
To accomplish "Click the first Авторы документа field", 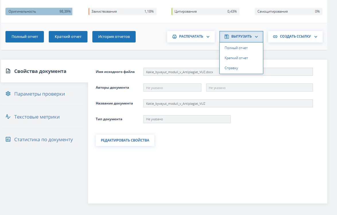I will coord(172,88).
